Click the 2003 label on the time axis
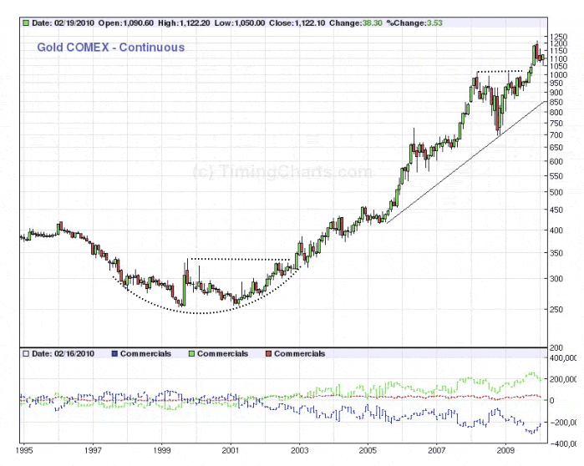Screen dimensions: 584x466 pyautogui.click(x=299, y=448)
